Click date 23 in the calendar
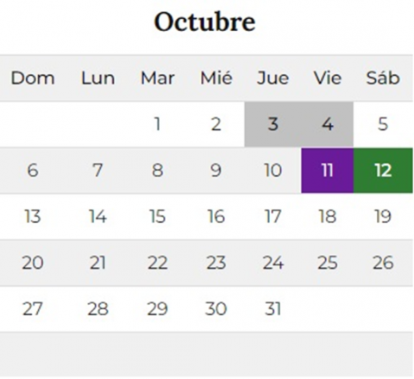This screenshot has height=379, width=414. click(x=216, y=263)
